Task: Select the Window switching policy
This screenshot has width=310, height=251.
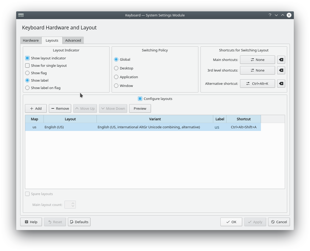Action: coord(116,86)
